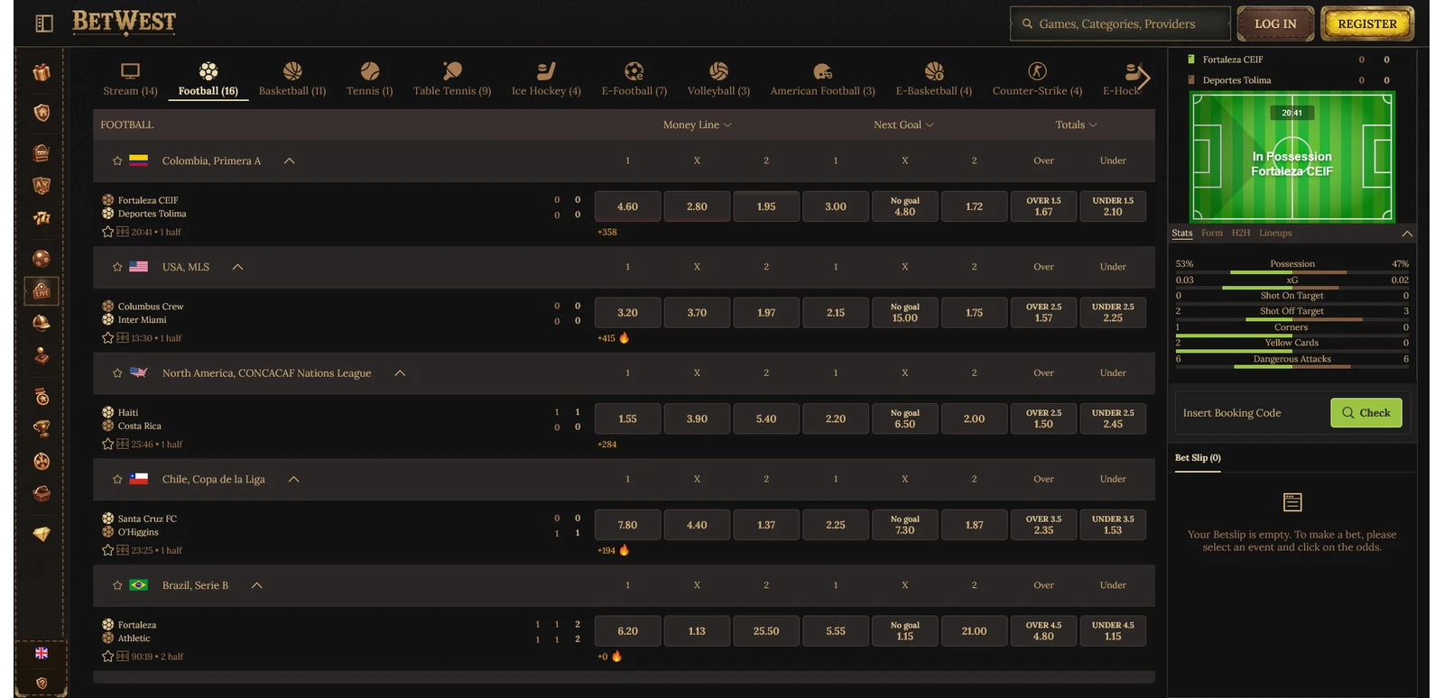
Task: Switch to the Basketball (11) tab
Action: coord(292,79)
